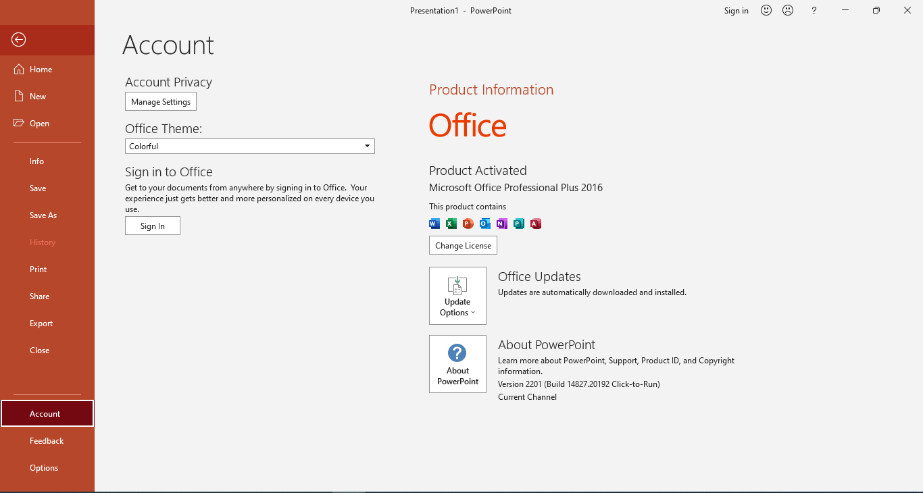Click the Sign In button under Sign in to Office
Viewport: 923px width, 493px height.
click(x=153, y=226)
